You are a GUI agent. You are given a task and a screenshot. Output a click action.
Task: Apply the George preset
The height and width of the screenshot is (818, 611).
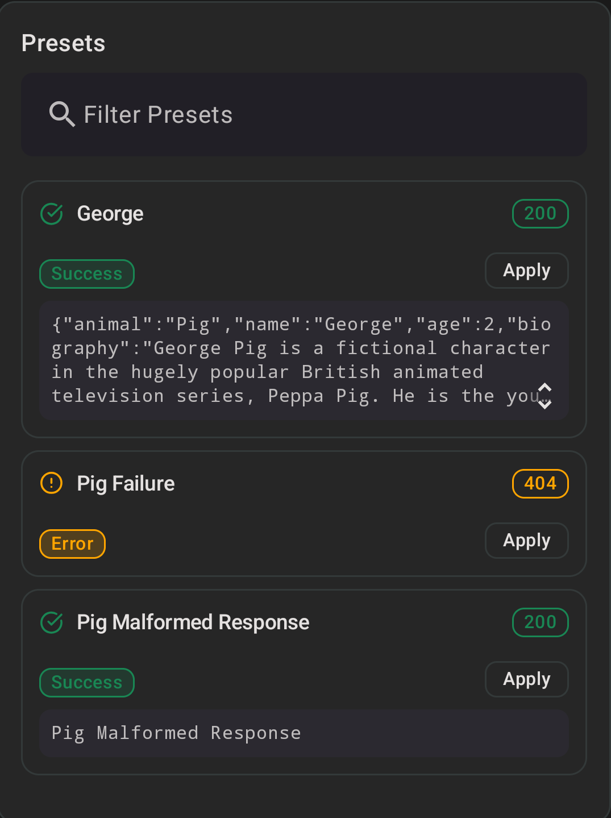(526, 270)
